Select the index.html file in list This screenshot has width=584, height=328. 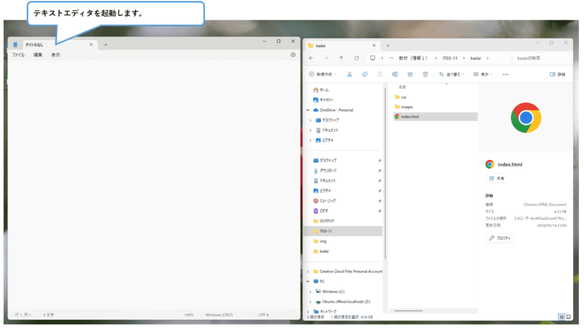(x=435, y=117)
